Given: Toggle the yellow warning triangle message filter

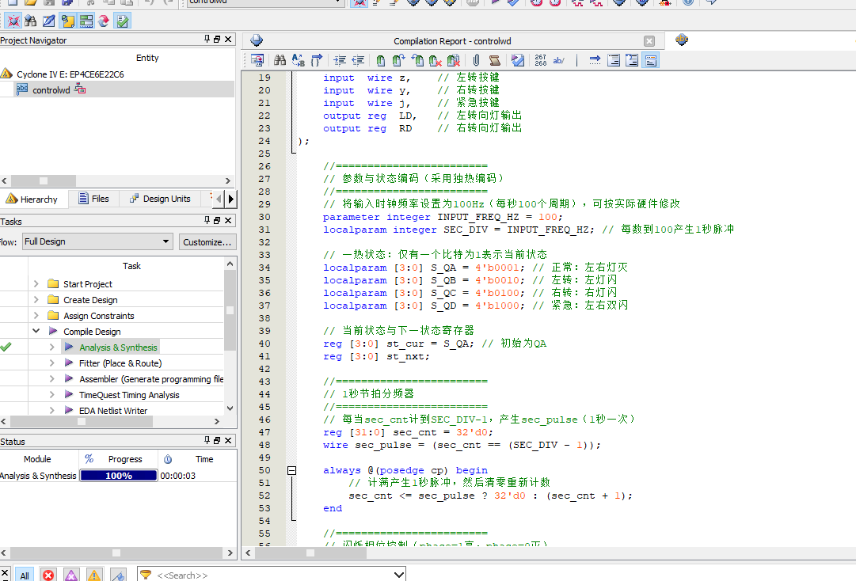Looking at the screenshot, I should pos(94,575).
